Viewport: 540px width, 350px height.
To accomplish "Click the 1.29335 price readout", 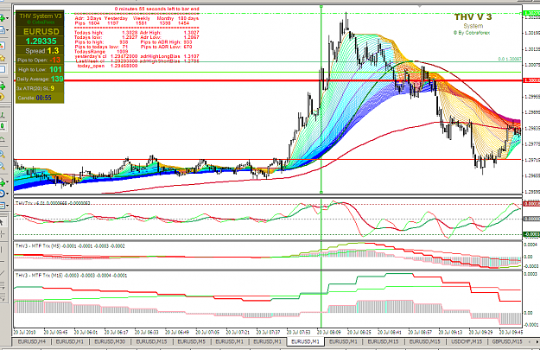I will (x=41, y=41).
